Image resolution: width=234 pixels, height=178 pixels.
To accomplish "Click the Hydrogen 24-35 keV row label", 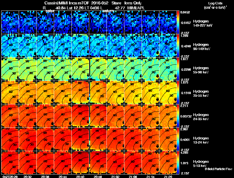I will click(201, 117).
